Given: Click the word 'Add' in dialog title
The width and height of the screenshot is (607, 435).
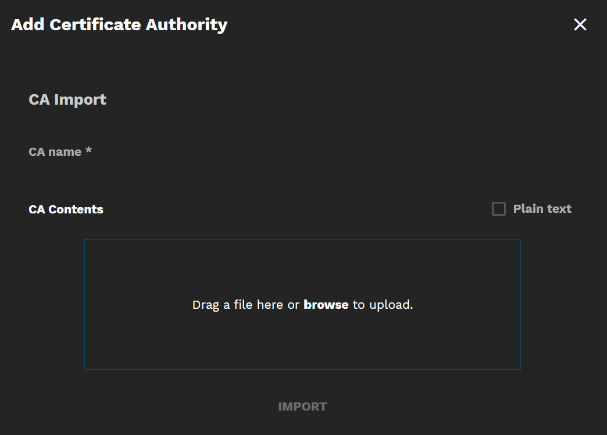Looking at the screenshot, I should pyautogui.click(x=28, y=24).
